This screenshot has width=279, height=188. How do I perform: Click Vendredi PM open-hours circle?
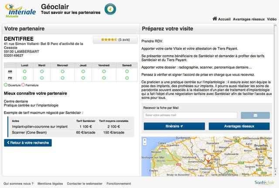(x=104, y=78)
